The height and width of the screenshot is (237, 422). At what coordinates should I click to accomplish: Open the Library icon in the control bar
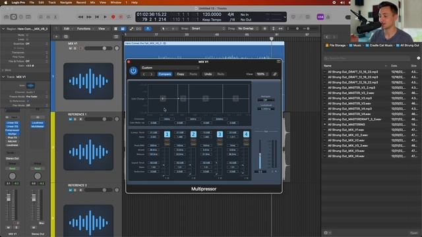(7, 17)
